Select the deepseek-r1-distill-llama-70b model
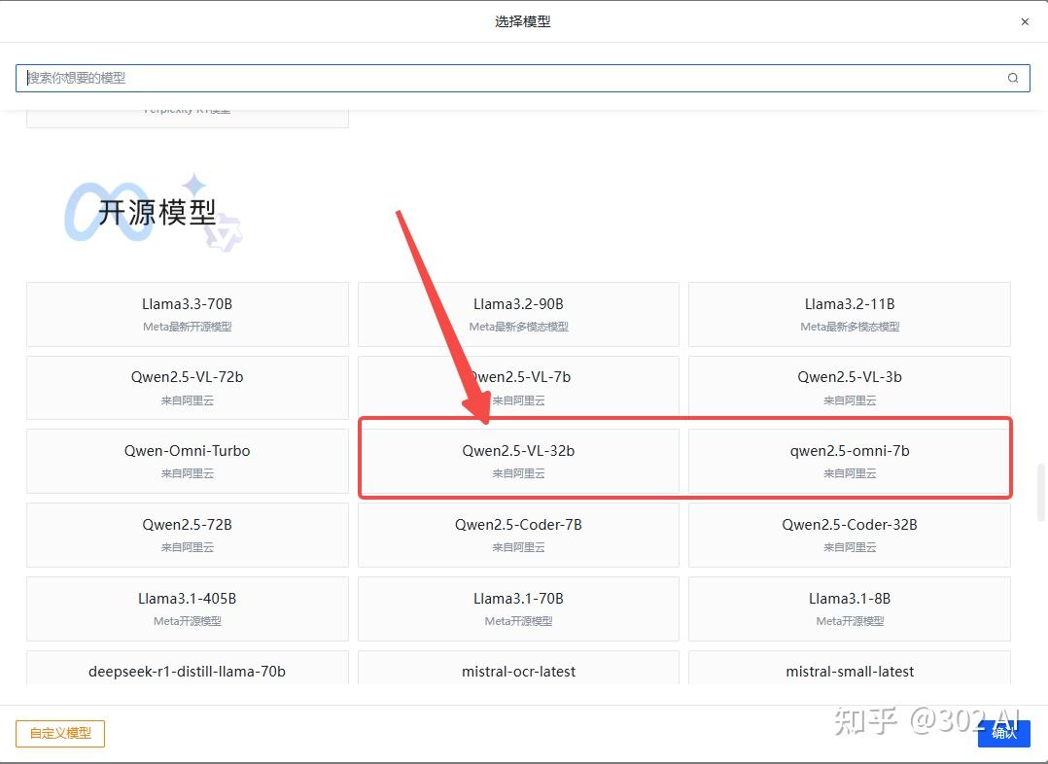 [187, 671]
